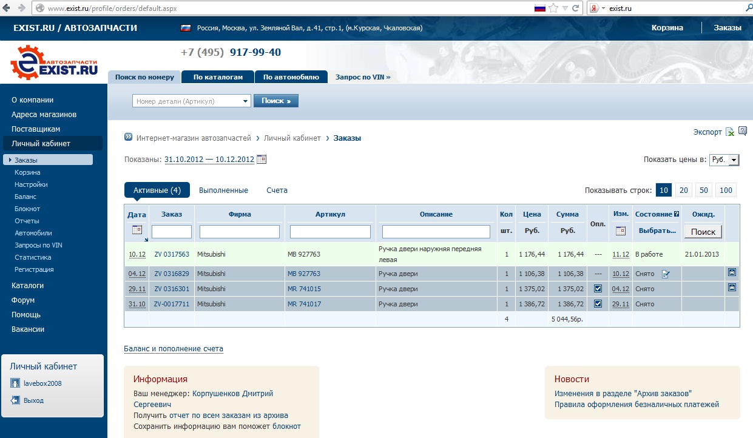Open order ZV 0317563

click(172, 254)
